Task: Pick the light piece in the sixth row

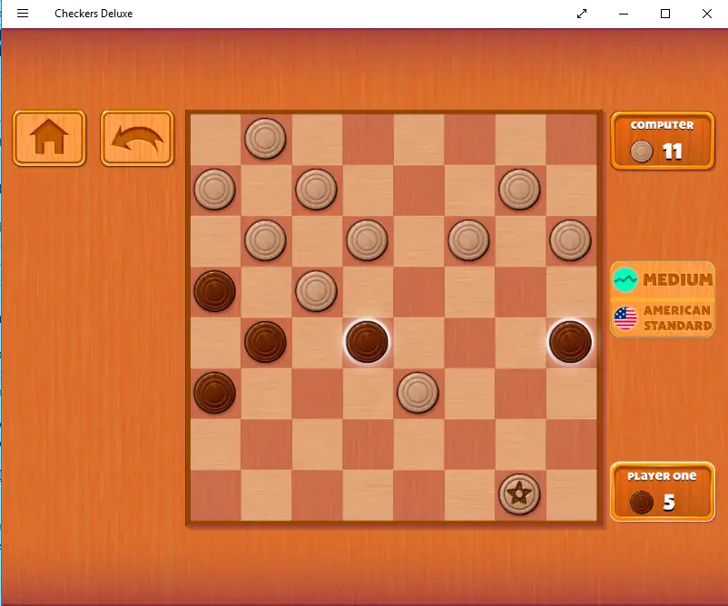Action: tap(418, 393)
